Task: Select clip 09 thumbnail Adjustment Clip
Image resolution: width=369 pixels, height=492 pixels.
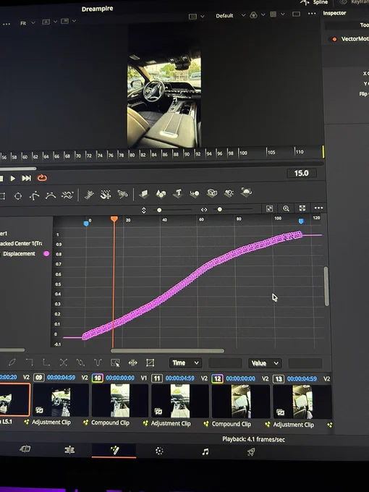Action: pos(61,401)
